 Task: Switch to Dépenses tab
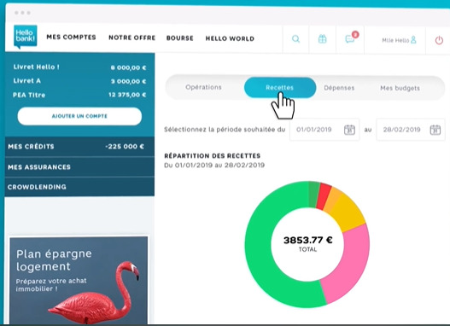(x=339, y=88)
